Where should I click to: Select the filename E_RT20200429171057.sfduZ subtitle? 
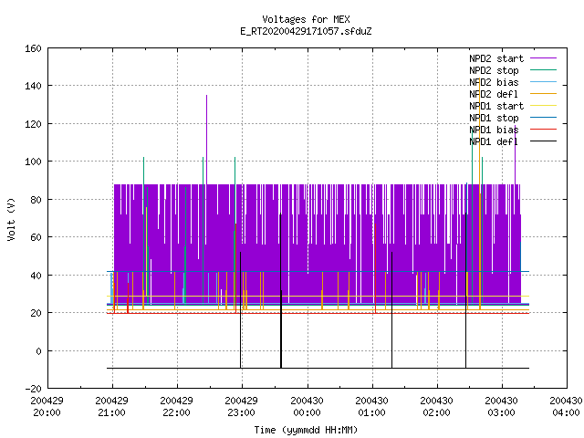[306, 31]
